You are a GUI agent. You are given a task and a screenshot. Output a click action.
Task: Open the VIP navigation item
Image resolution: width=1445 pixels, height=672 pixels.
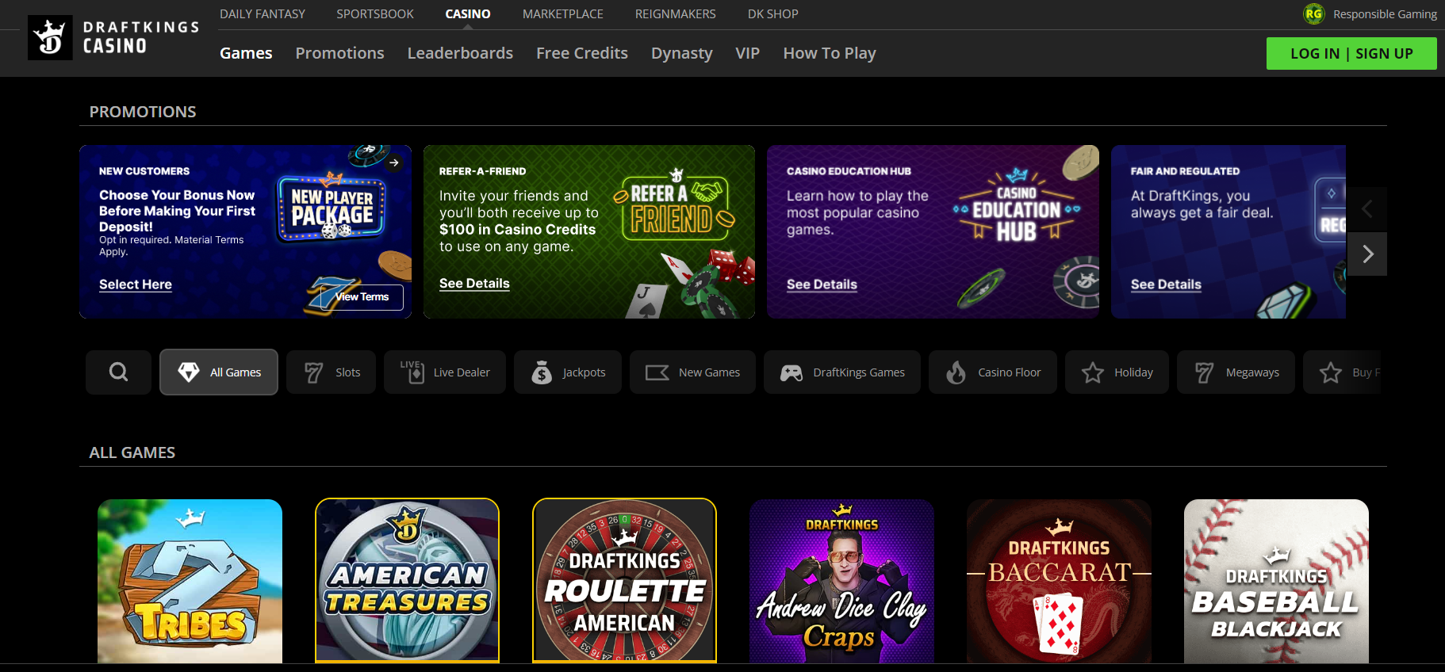click(x=748, y=53)
